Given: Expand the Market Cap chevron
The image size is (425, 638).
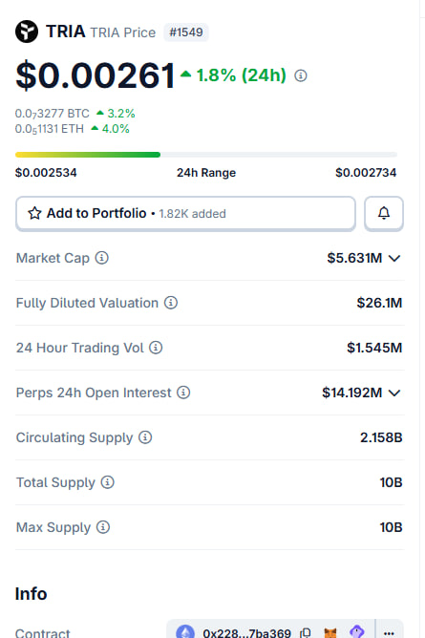Looking at the screenshot, I should pyautogui.click(x=394, y=258).
